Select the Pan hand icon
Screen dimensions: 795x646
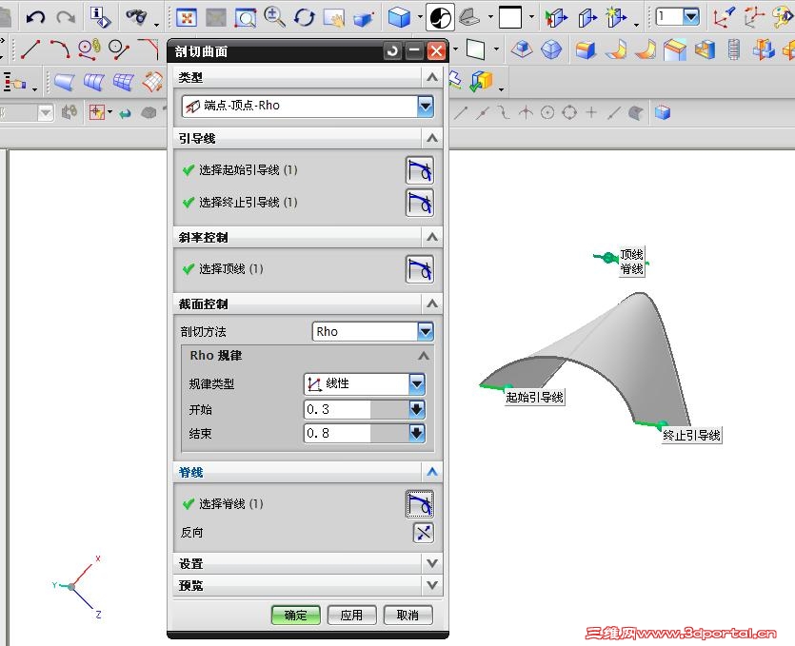pos(334,18)
